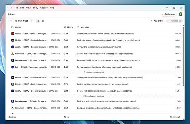
Task: Select narrative 'Correspond with investor counsel re required third party consents'
Action: click(110, 77)
